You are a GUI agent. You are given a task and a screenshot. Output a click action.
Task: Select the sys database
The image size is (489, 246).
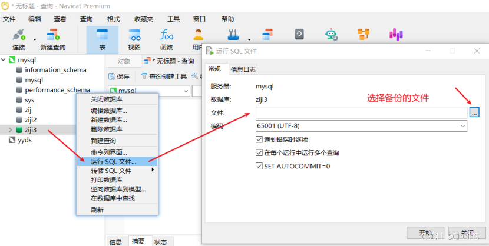(x=29, y=100)
